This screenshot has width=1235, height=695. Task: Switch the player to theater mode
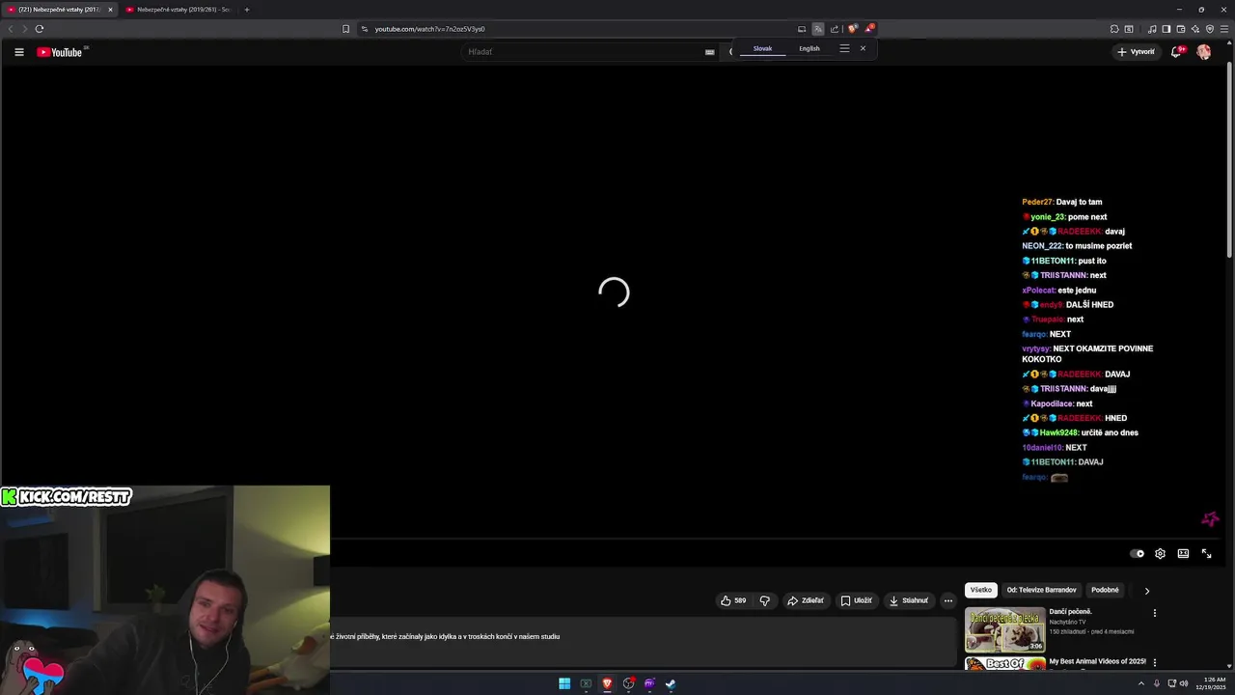point(1183,554)
